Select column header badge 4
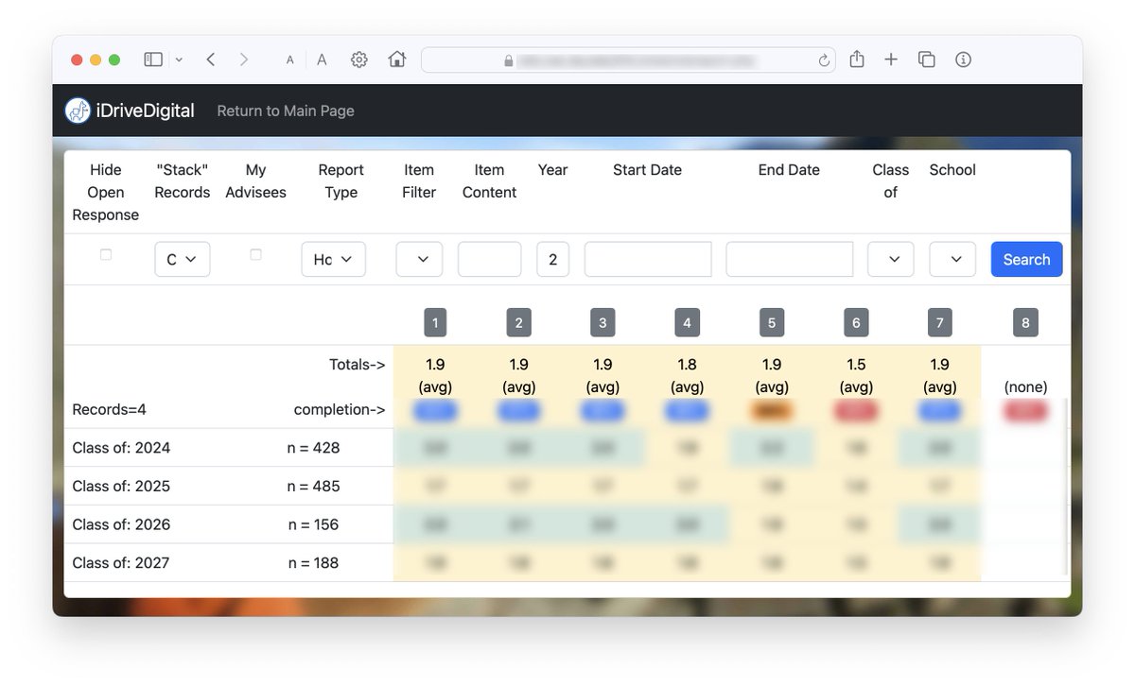Screen dimensions: 1135x686 click(x=687, y=322)
